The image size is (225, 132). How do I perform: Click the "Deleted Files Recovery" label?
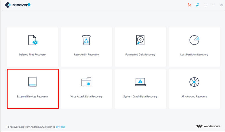[32, 55]
